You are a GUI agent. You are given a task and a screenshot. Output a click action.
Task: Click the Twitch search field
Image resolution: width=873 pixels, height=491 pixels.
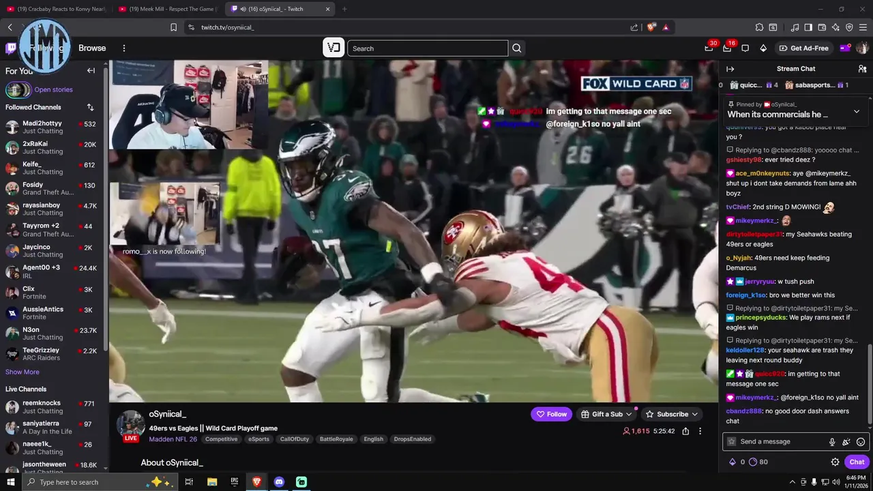pos(428,48)
